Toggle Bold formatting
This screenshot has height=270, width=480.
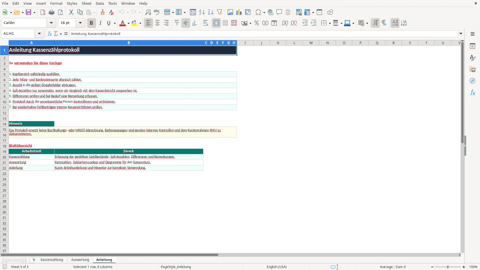point(92,23)
